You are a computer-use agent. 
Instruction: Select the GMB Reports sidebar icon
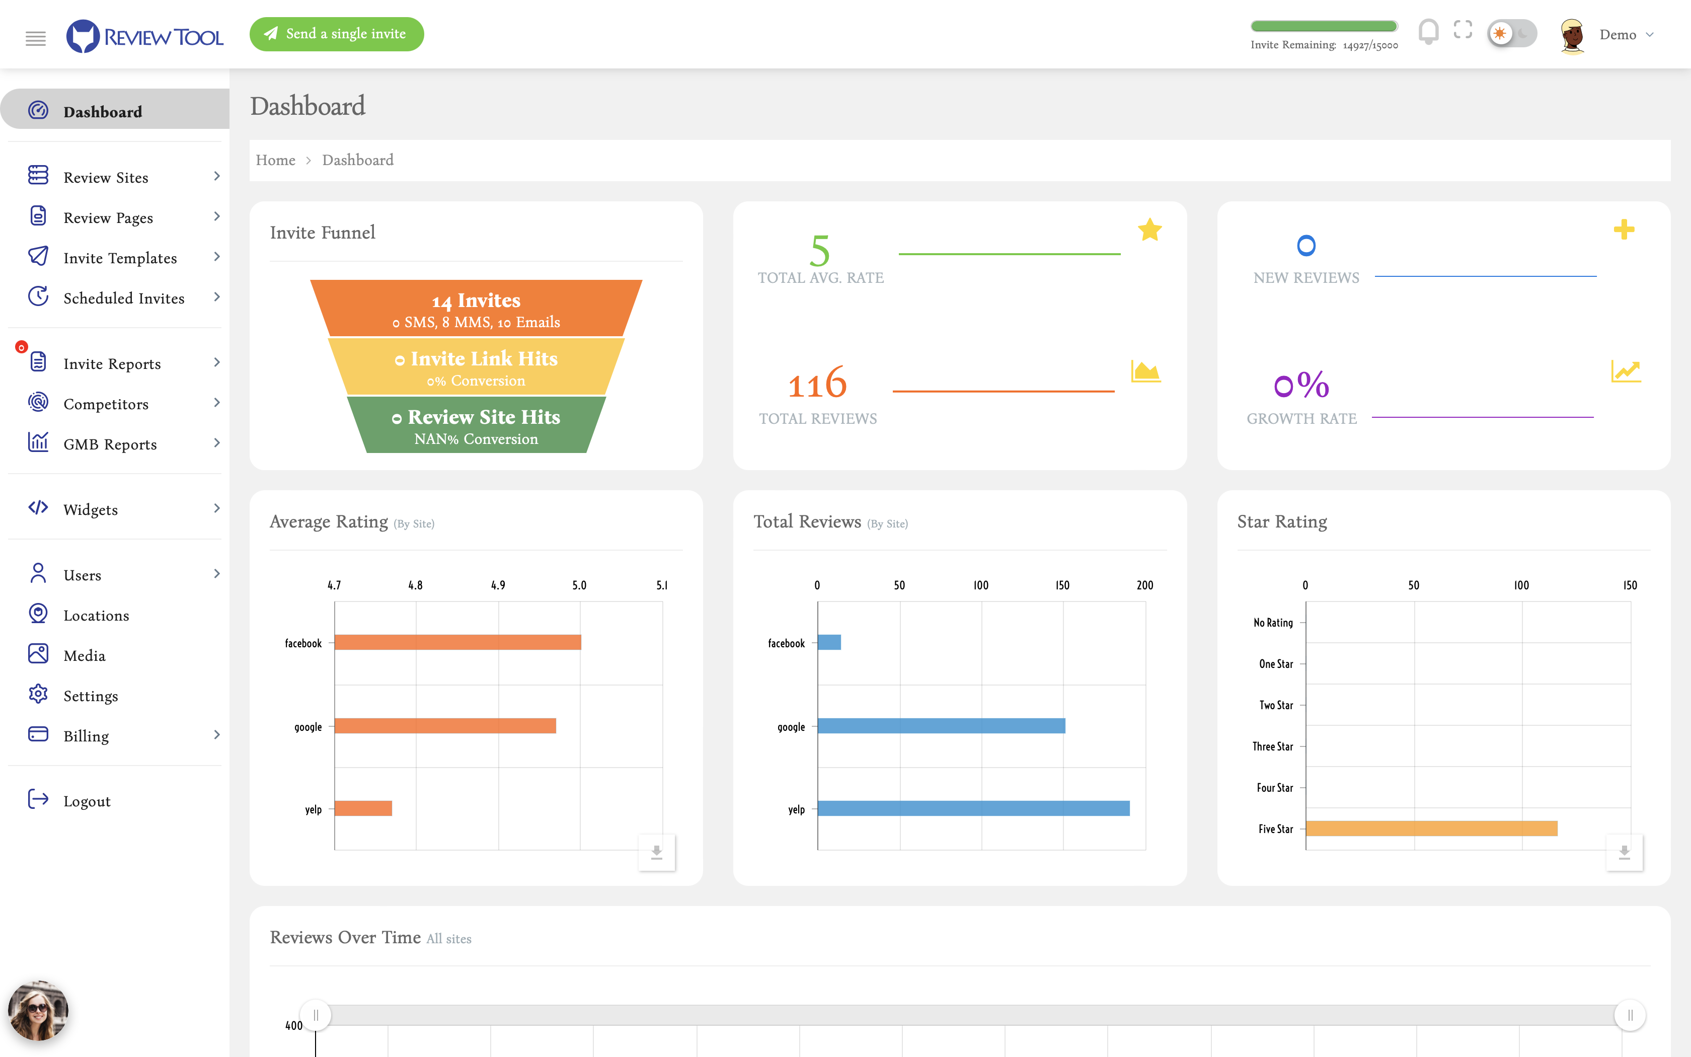[x=38, y=442]
